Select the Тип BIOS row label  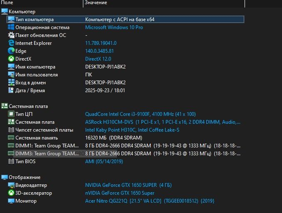25,161
